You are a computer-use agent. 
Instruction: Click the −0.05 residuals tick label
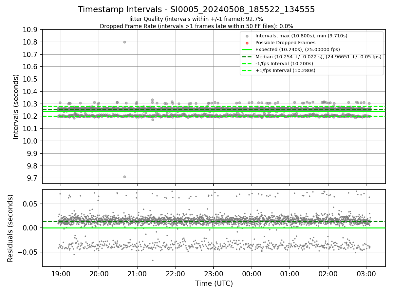pos(28,252)
